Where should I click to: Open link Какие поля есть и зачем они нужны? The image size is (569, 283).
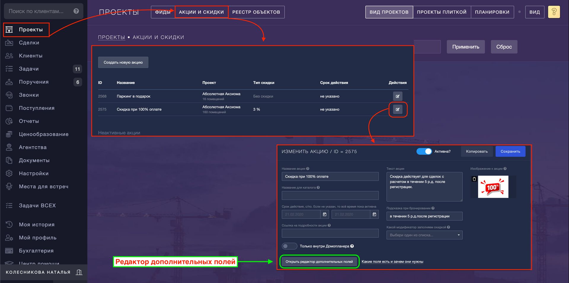[392, 262]
